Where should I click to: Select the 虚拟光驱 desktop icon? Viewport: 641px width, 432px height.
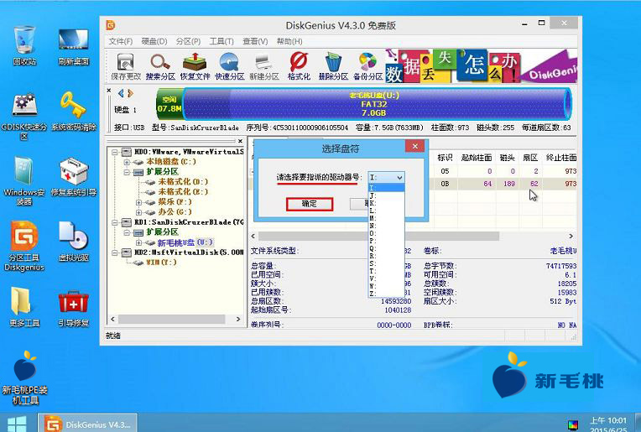pyautogui.click(x=74, y=242)
